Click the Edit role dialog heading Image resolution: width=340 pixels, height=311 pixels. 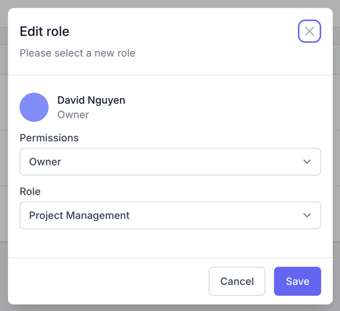pyautogui.click(x=45, y=32)
